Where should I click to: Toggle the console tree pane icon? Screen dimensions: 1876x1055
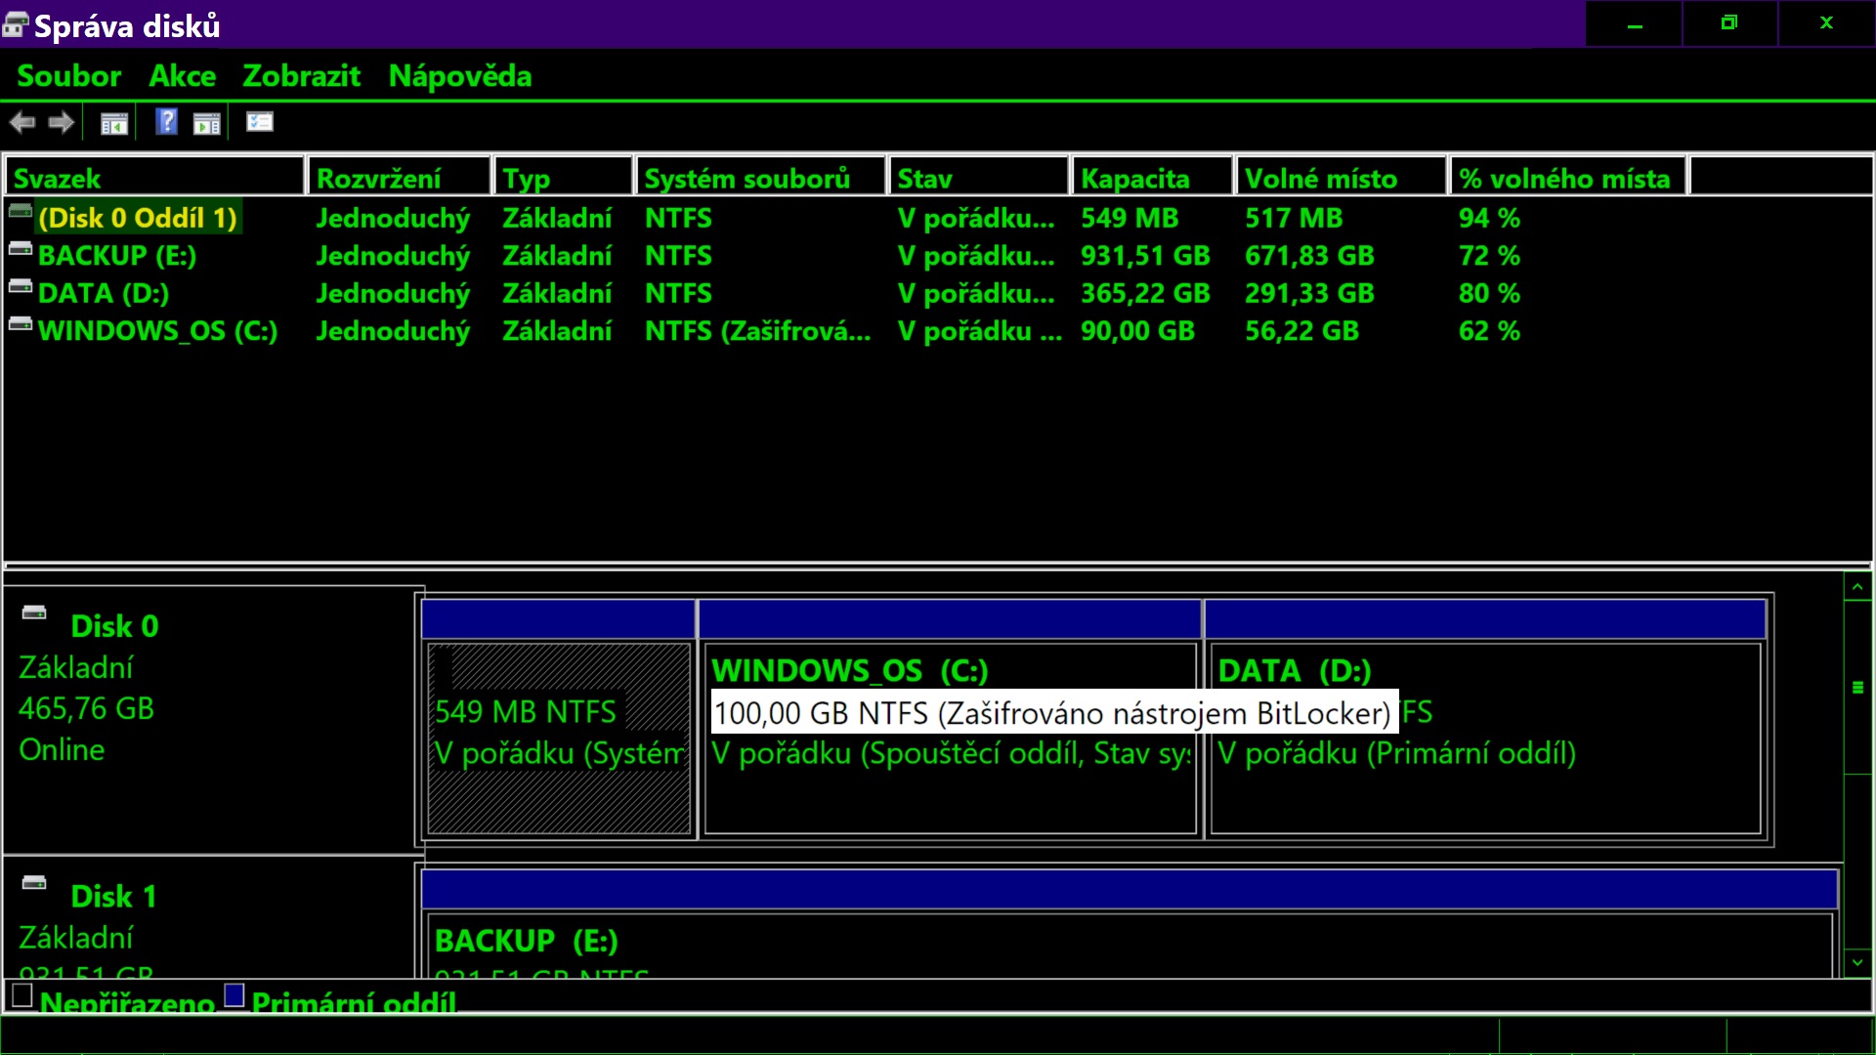click(x=114, y=124)
